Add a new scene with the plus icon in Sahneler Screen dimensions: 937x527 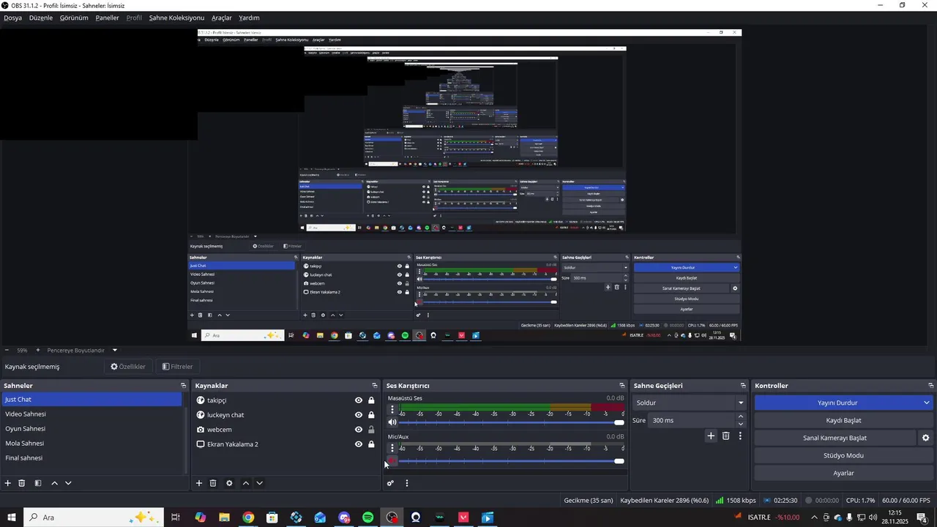pyautogui.click(x=8, y=483)
